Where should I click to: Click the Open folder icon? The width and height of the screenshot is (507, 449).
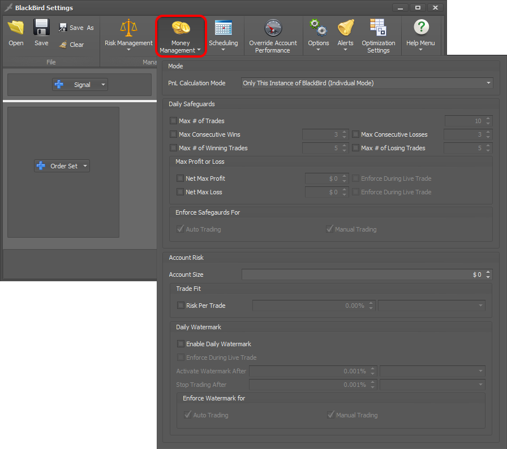[16, 28]
